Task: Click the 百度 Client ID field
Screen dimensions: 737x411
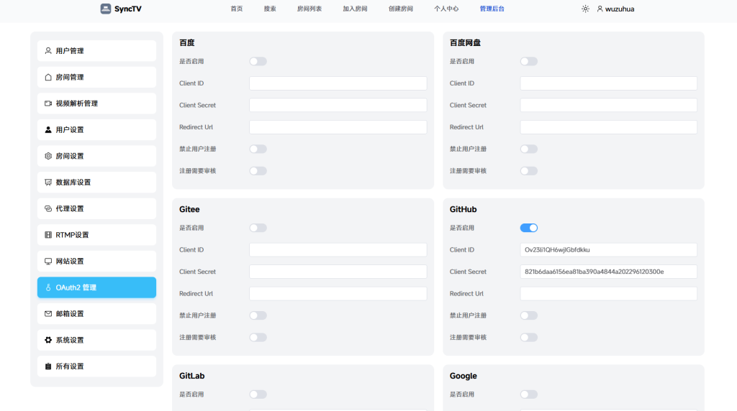Action: click(338, 83)
